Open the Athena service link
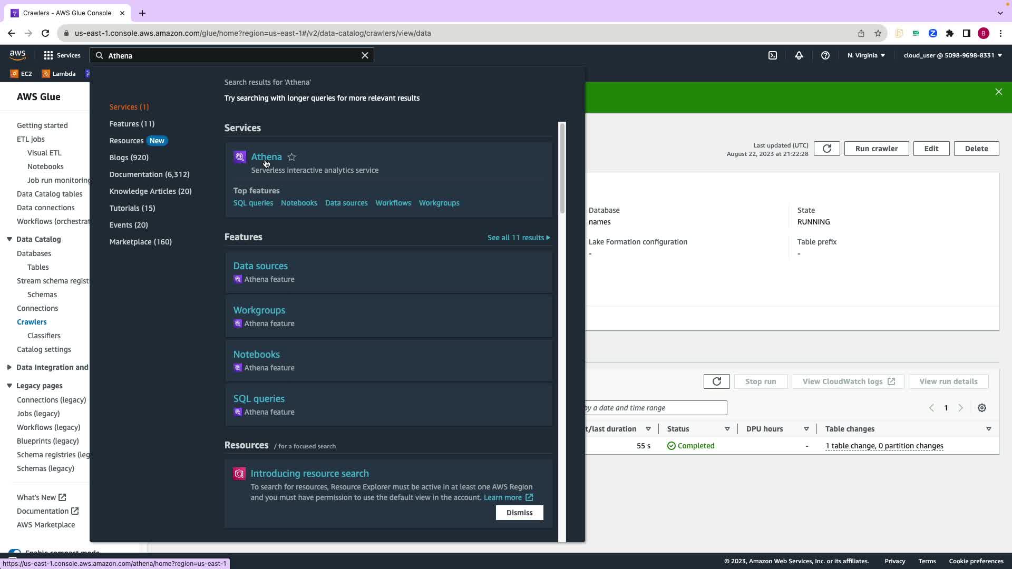Viewport: 1012px width, 569px height. tap(266, 157)
